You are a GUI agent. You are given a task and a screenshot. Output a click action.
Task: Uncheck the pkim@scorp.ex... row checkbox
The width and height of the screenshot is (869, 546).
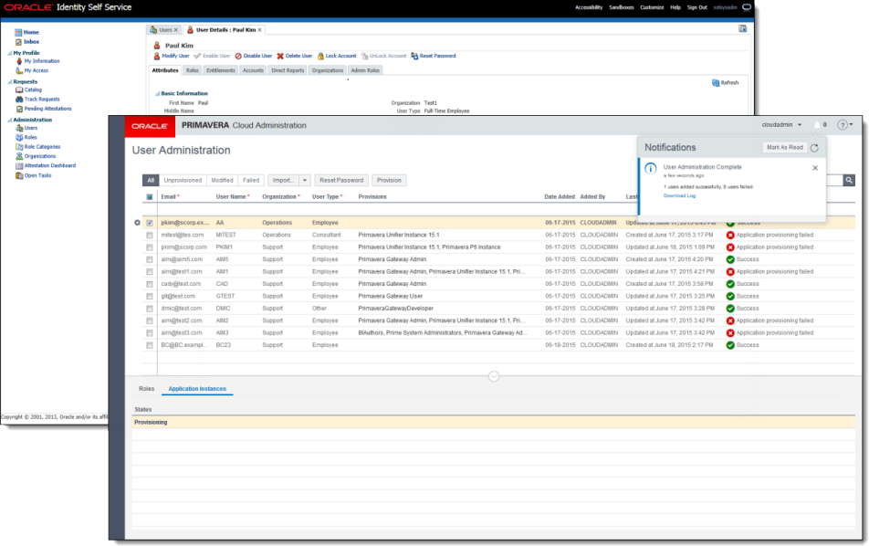click(150, 223)
